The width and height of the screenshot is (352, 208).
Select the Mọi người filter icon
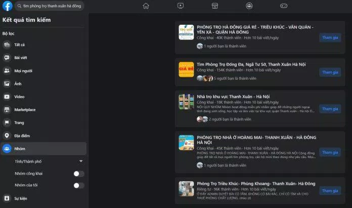(x=7, y=71)
